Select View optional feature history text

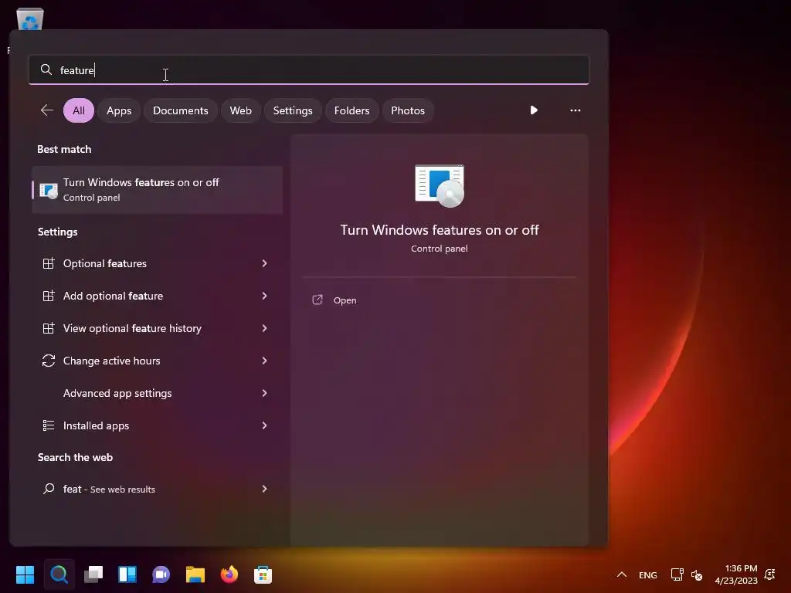[132, 328]
